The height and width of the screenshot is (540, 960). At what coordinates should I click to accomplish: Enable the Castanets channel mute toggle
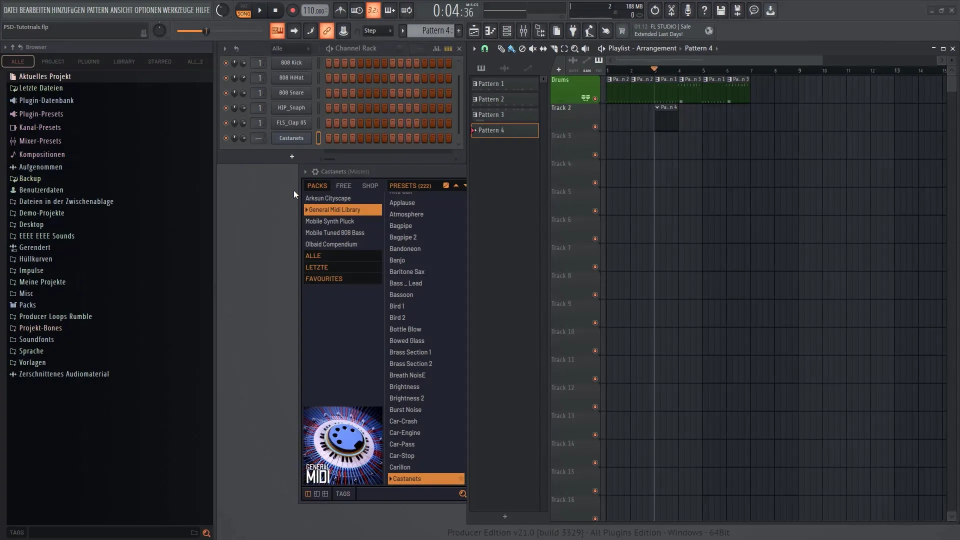coord(225,138)
